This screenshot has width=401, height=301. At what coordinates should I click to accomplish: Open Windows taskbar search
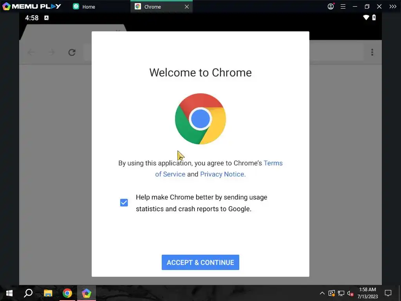28,293
